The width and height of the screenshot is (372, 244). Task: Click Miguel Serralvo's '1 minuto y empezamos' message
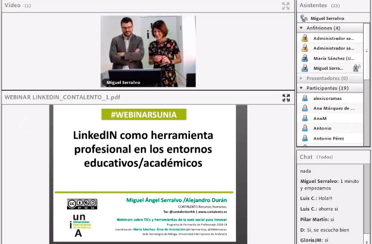[330, 184]
